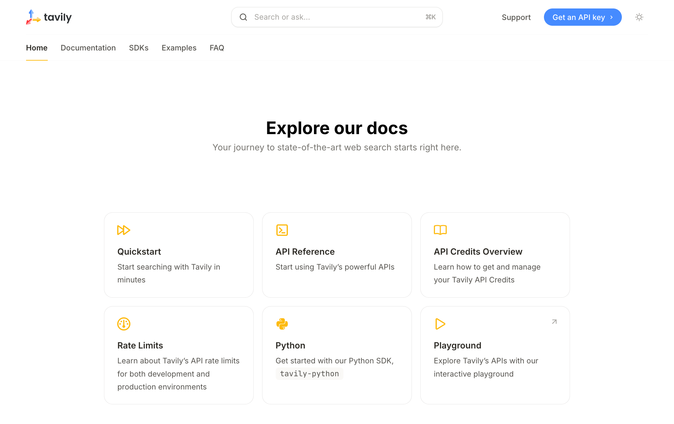Open the Examples tab
674x424 pixels.
coord(179,48)
